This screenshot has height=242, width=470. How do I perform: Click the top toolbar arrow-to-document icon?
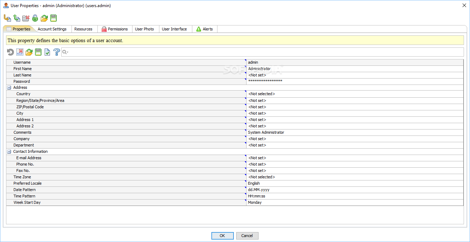pos(7,18)
